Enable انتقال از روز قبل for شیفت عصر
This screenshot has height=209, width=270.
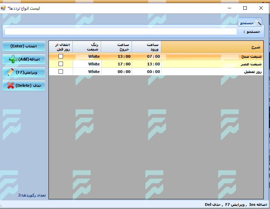[61, 64]
